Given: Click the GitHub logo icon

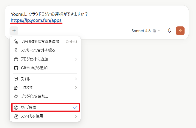Looking at the screenshot, I should pos(16,68).
